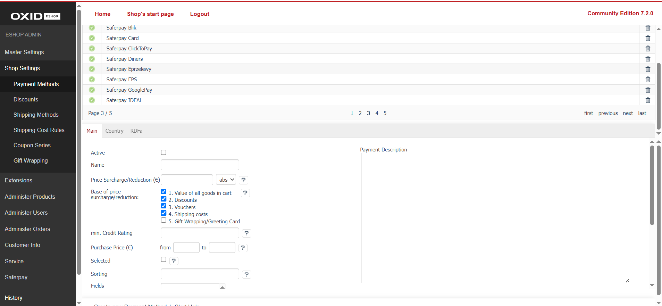Uncheck the Vouchers base option
Image resolution: width=662 pixels, height=306 pixels.
tap(164, 206)
